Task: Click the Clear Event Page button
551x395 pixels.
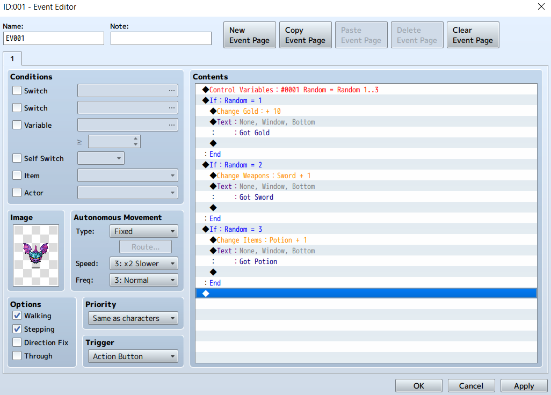Action: pos(472,34)
